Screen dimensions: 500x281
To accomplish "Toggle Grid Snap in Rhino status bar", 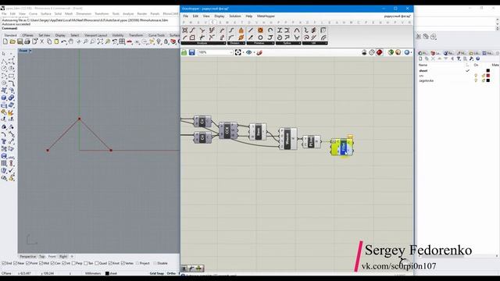I will click(157, 273).
